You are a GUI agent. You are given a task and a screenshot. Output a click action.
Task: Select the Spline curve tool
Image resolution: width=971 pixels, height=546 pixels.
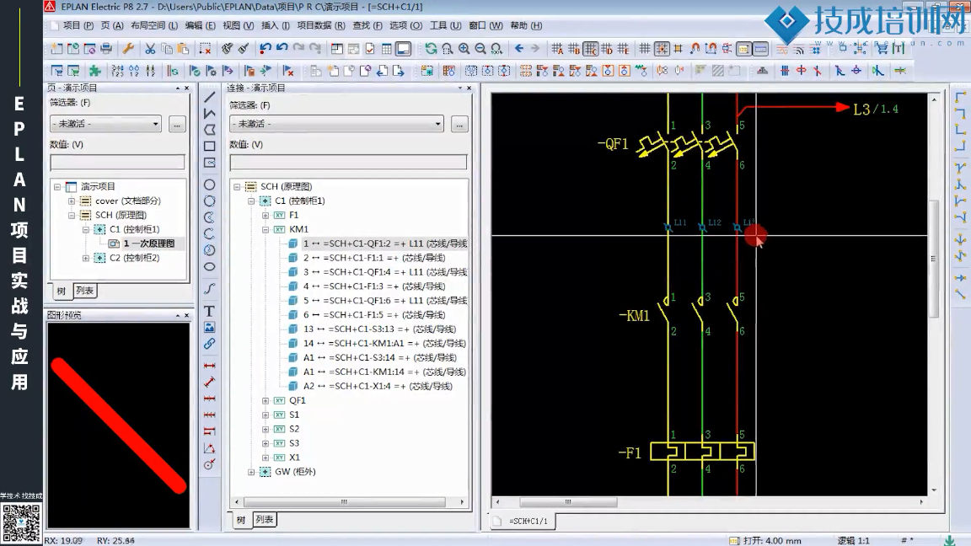[x=210, y=288]
